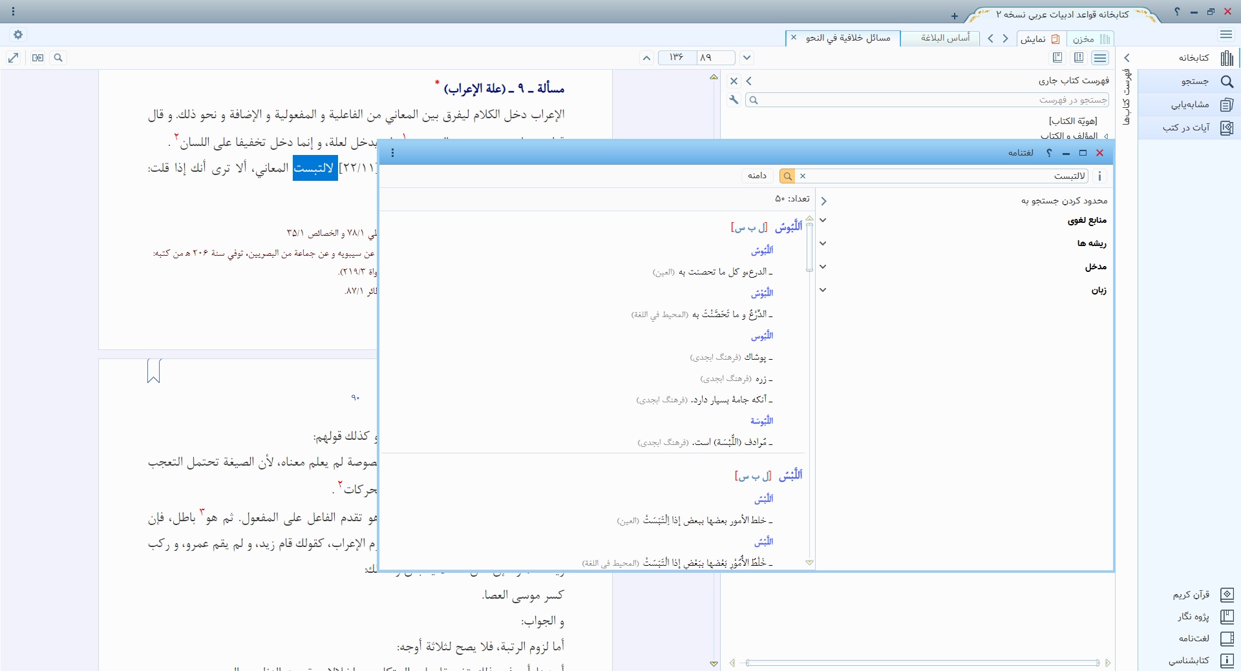This screenshot has width=1241, height=671.
Task: Focus the جستجو در فهرست search field
Action: (x=928, y=100)
